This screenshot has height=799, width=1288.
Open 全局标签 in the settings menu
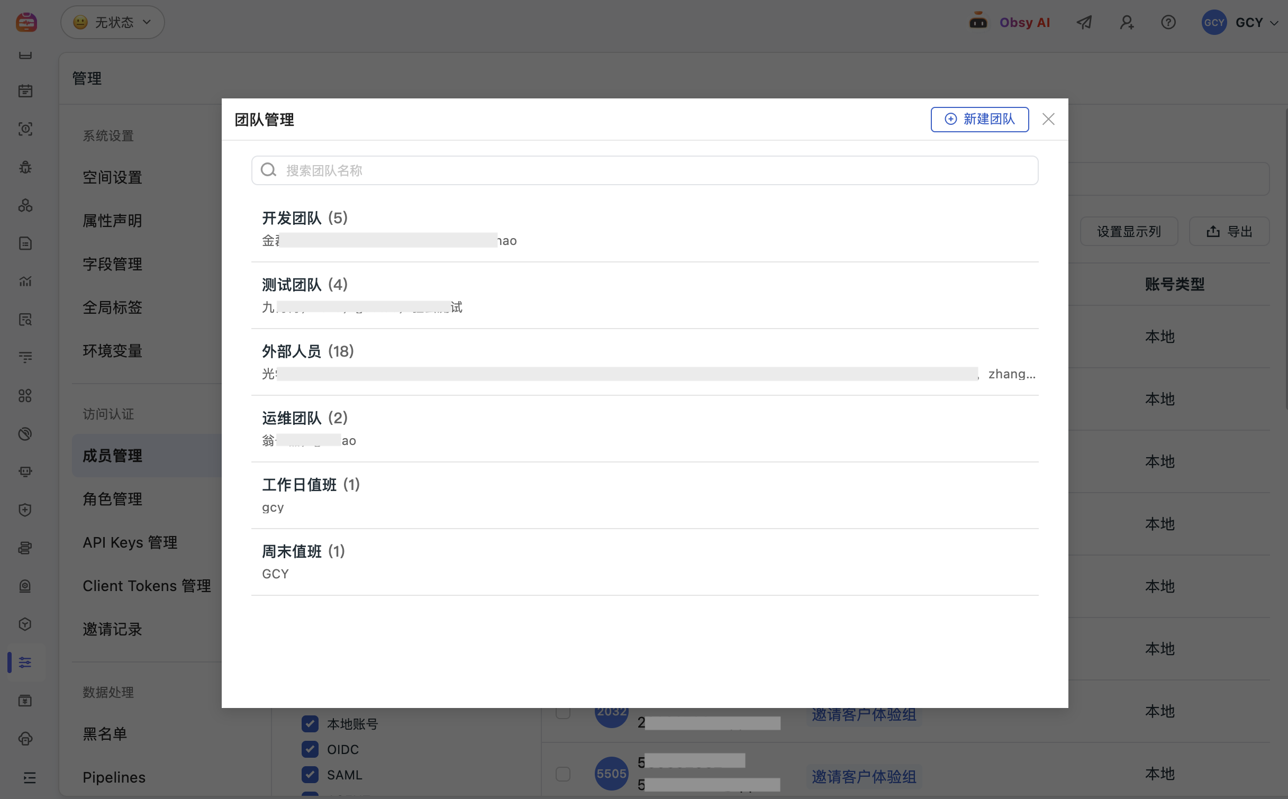112,307
